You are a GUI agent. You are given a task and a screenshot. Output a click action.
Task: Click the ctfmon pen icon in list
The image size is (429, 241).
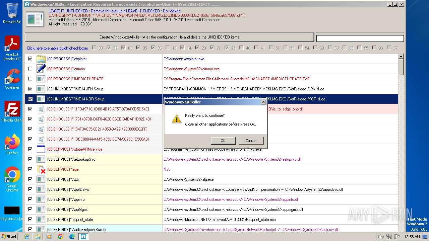coord(41,69)
